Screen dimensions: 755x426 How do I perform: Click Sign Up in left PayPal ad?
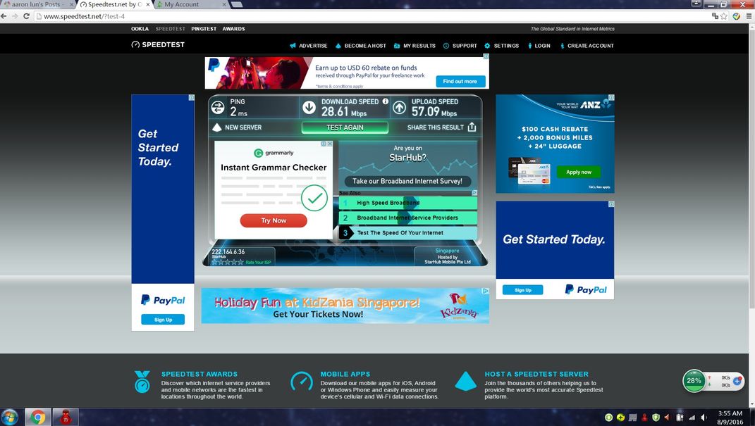(163, 320)
